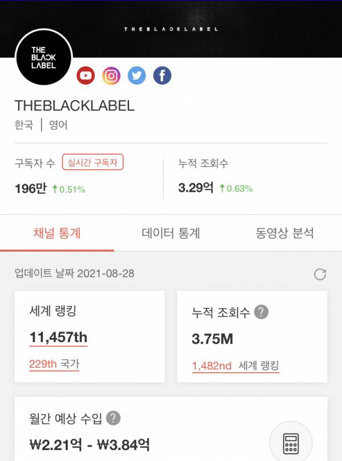This screenshot has height=461, width=342.
Task: Click the THEBLACKLABEL channel name heading
Action: (x=75, y=106)
